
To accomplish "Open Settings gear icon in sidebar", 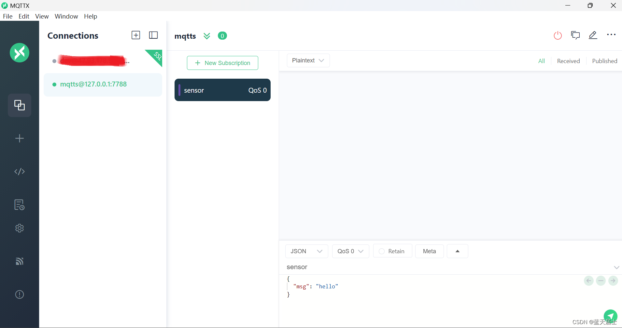I will (x=20, y=228).
